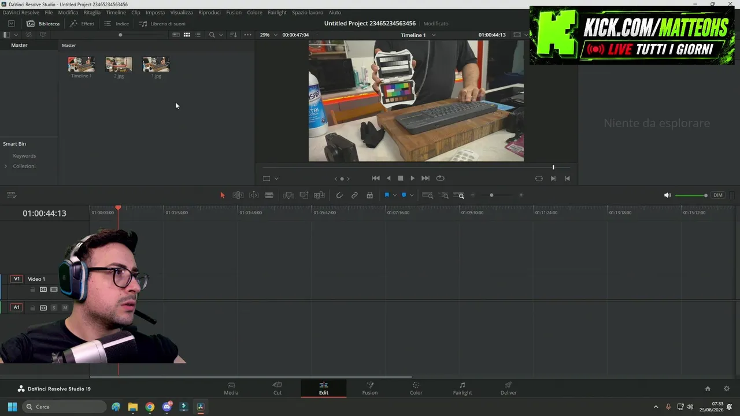Click the Overwrite Clip icon
This screenshot has height=416, width=740.
(x=304, y=195)
